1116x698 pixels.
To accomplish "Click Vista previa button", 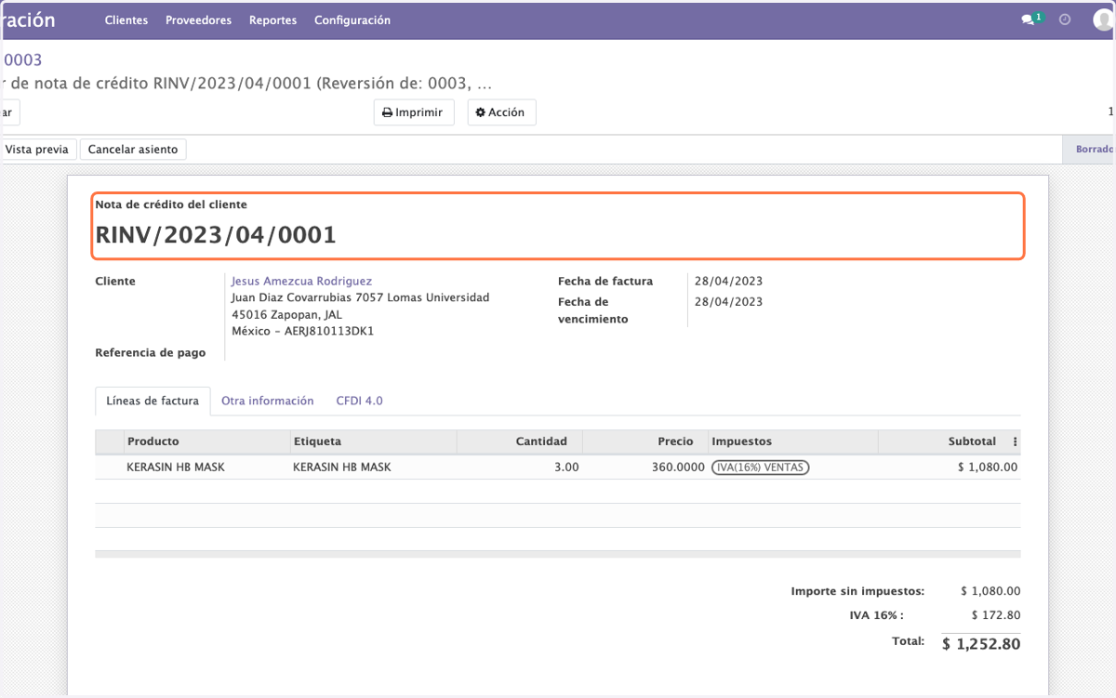I will coord(36,149).
